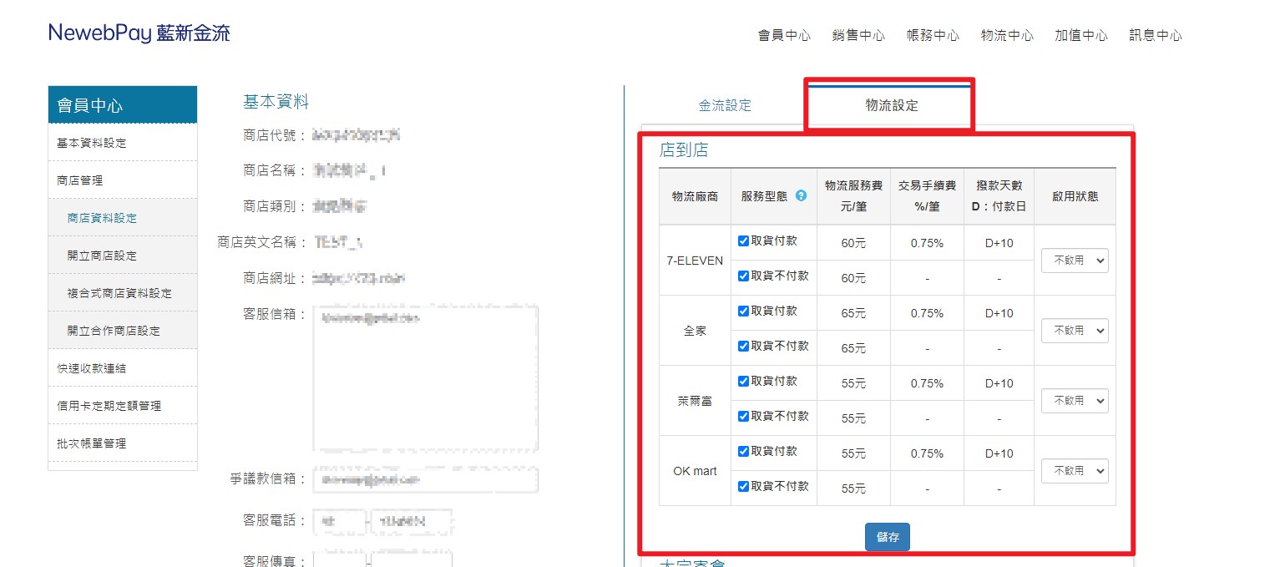Image resolution: width=1280 pixels, height=567 pixels.
Task: Click the 會員中心 sidebar header
Action: [123, 105]
